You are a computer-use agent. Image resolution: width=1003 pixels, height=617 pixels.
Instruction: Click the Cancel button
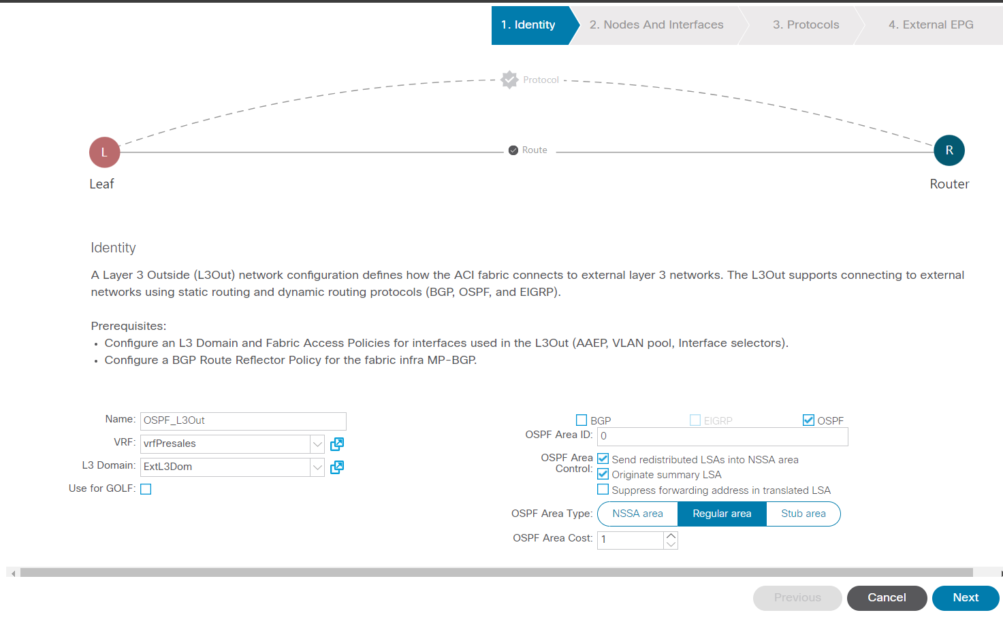(887, 598)
